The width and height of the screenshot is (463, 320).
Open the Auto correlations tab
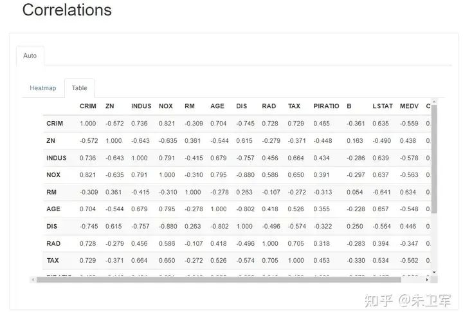(30, 55)
